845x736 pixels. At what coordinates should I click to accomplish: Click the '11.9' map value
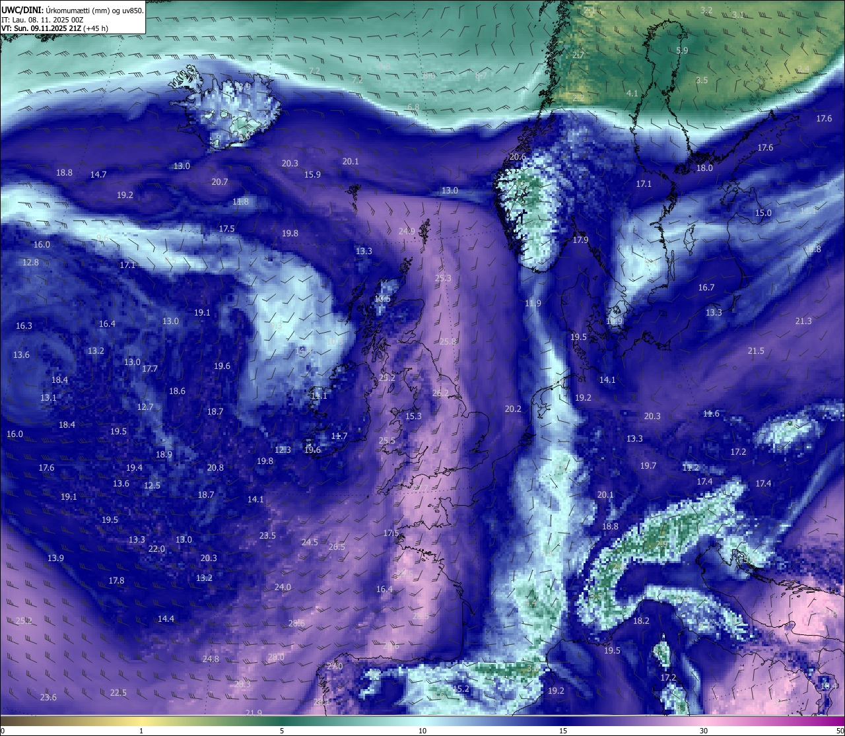pos(533,303)
